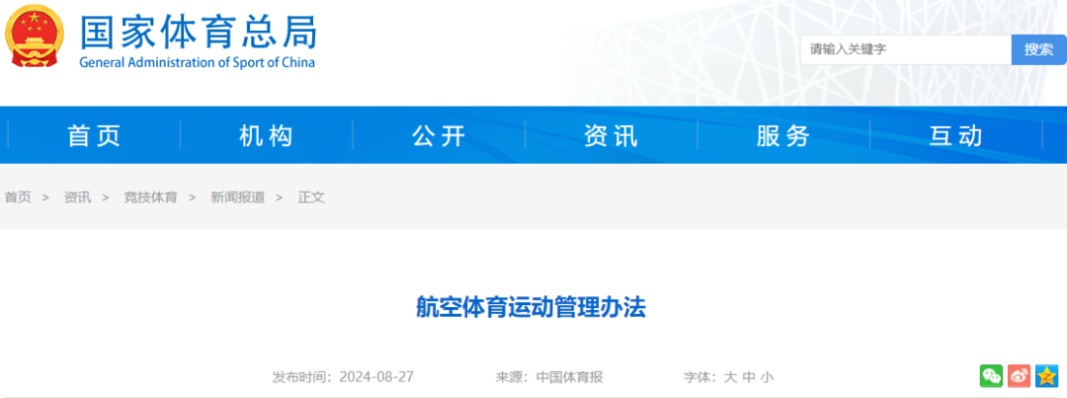
Task: Go to 竞技体育 in breadcrumb
Action: click(150, 198)
